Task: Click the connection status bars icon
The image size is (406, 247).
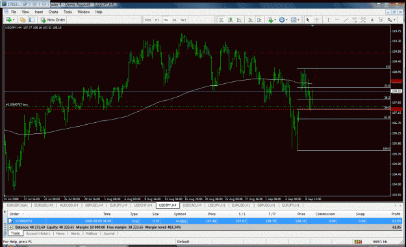Action: [x=358, y=242]
